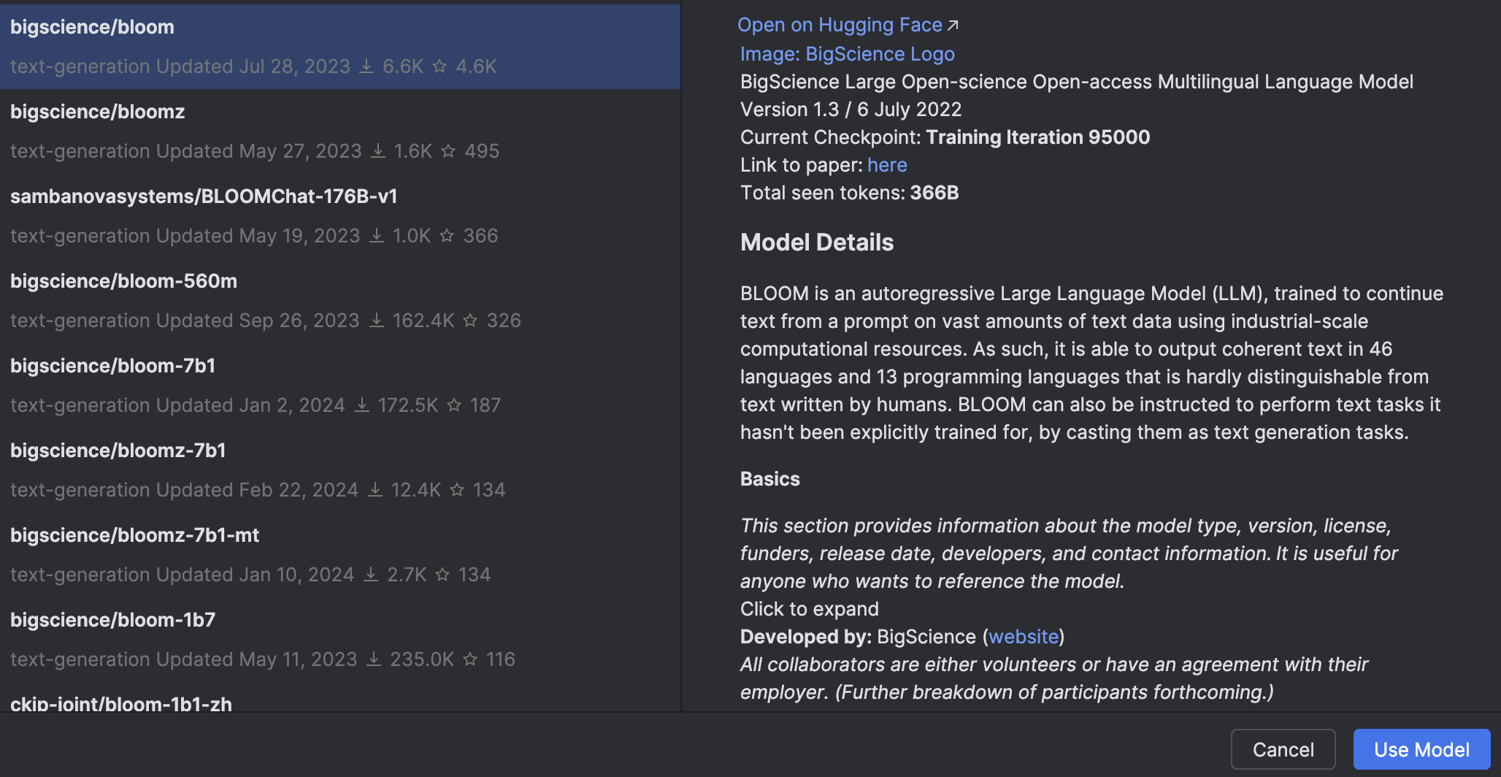This screenshot has height=777, width=1501.
Task: Open the BigScience website link
Action: pyautogui.click(x=1024, y=636)
